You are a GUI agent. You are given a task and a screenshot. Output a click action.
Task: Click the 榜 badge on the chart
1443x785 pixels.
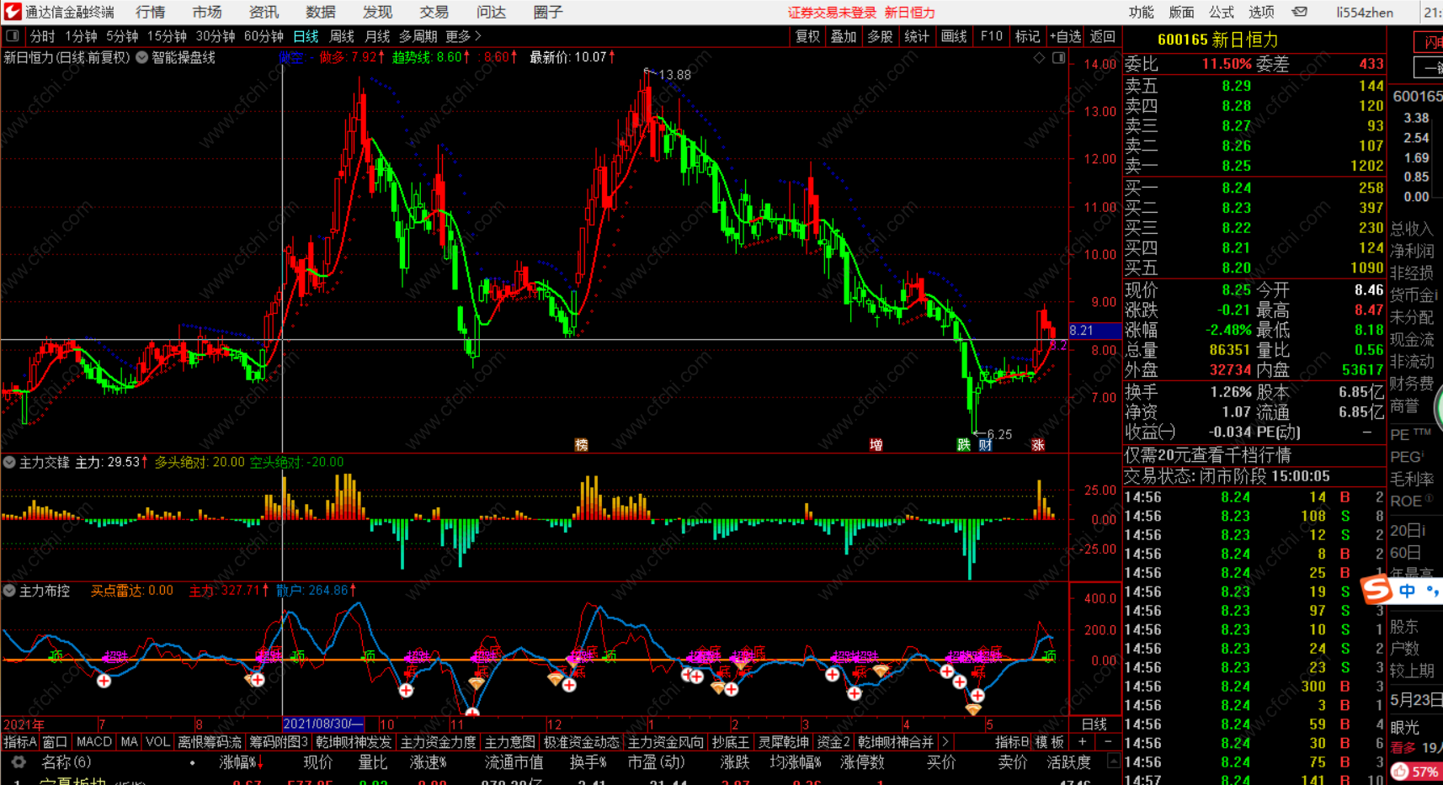point(581,445)
